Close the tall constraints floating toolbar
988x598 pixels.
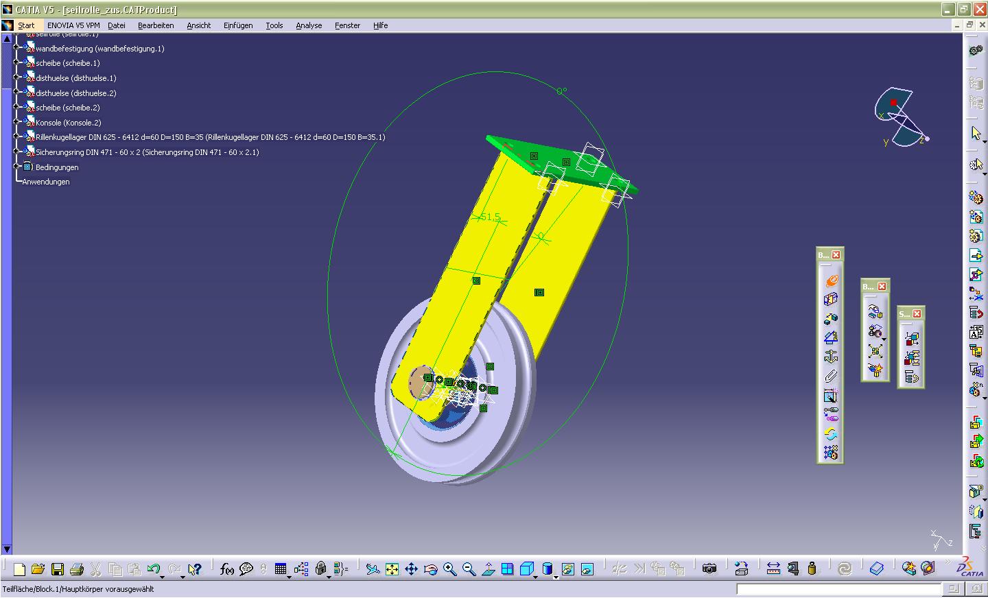[836, 255]
